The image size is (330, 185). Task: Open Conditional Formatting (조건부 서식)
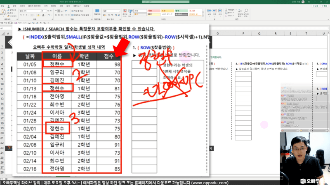tap(125, 13)
